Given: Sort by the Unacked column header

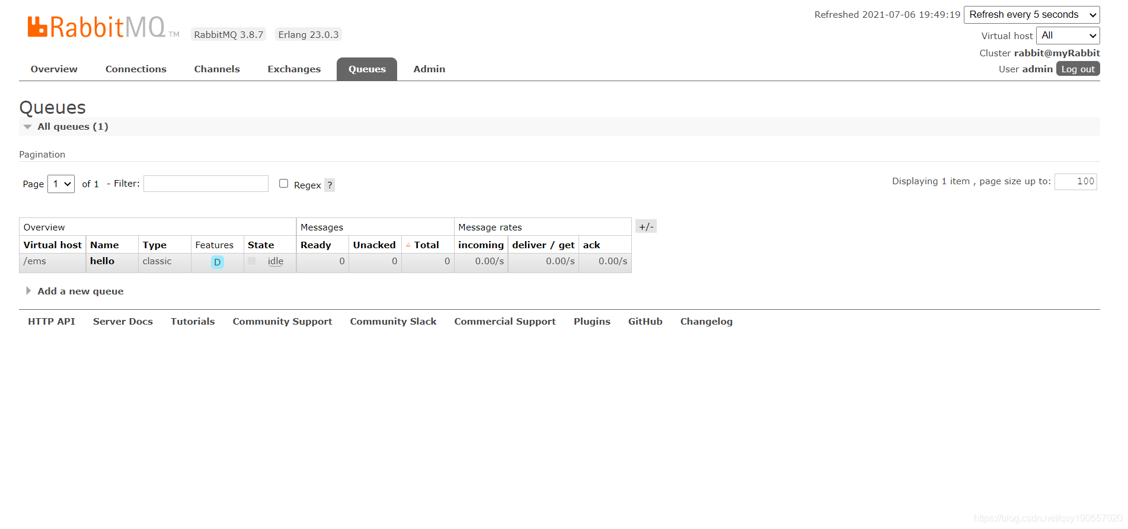Looking at the screenshot, I should pos(374,245).
